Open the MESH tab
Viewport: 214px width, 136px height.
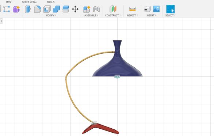pos(9,2)
